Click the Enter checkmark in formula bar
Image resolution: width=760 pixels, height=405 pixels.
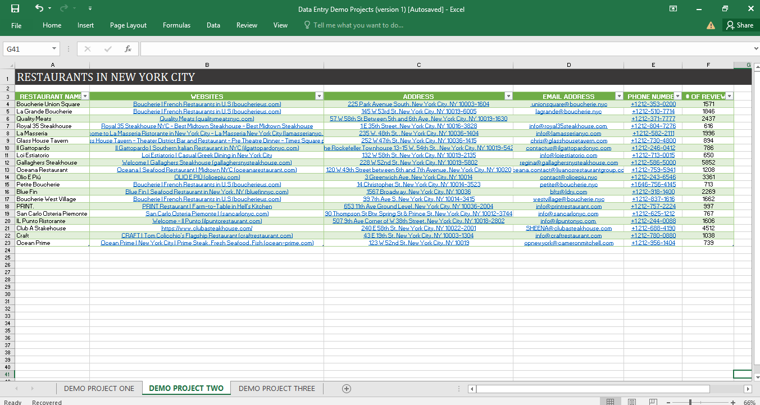pos(108,49)
